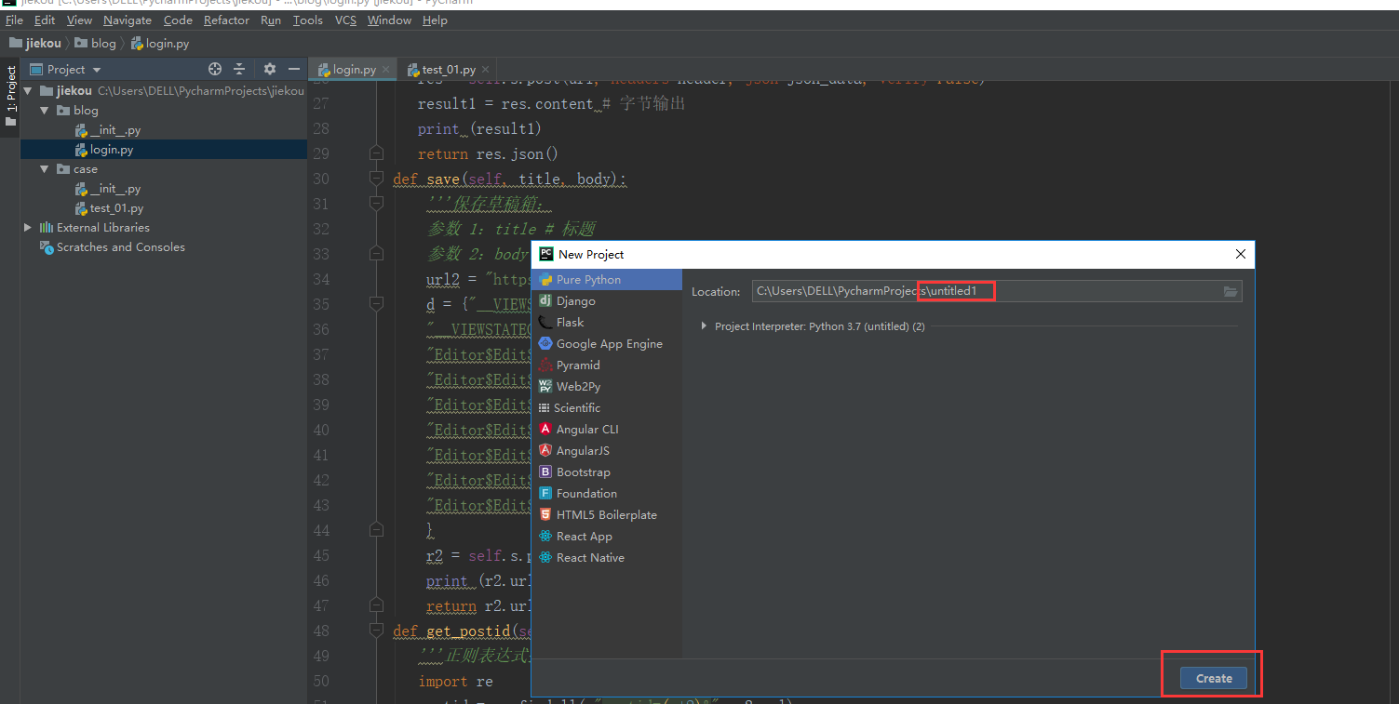Fold the save method at line 30
The image size is (1399, 704).
point(376,179)
